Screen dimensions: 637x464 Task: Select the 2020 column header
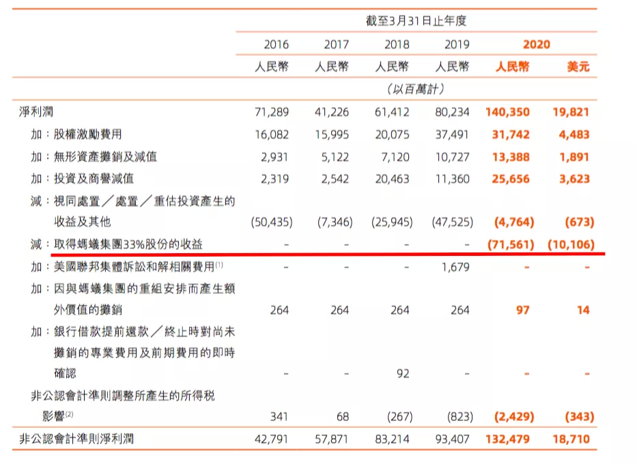click(537, 44)
